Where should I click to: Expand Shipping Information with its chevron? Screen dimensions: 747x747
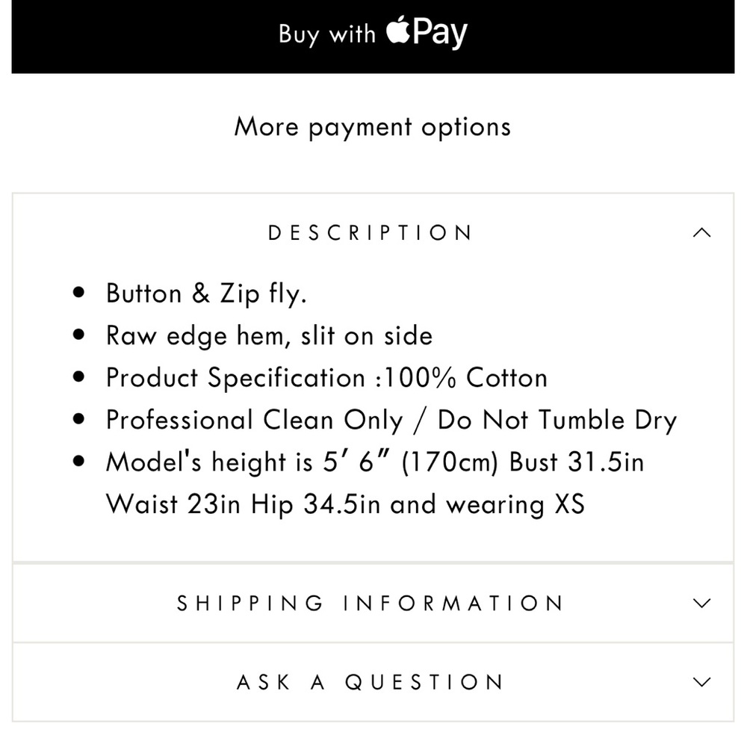(x=701, y=603)
